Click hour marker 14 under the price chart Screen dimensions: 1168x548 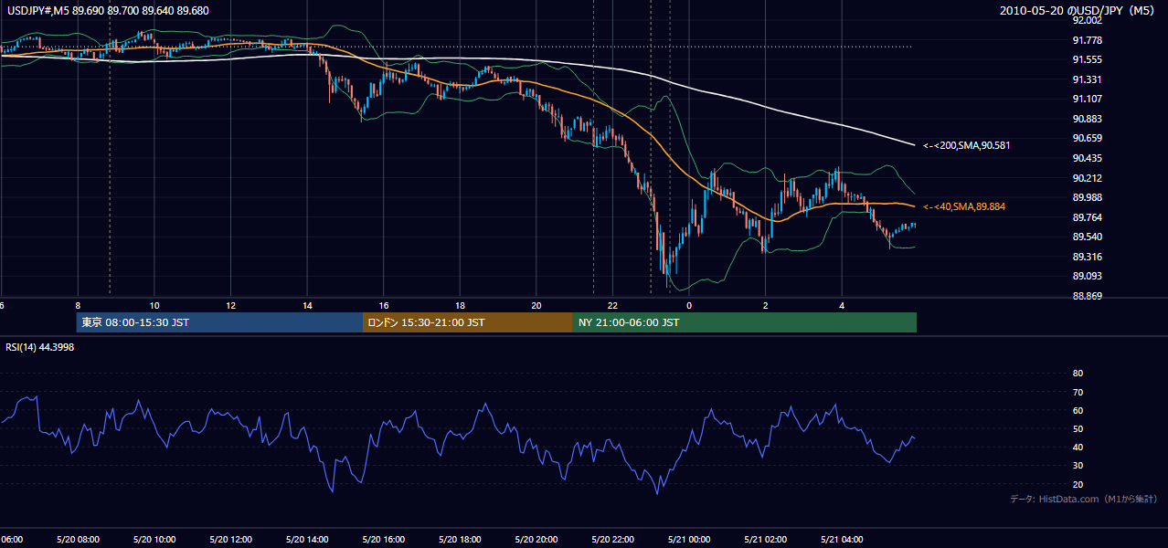coord(307,306)
